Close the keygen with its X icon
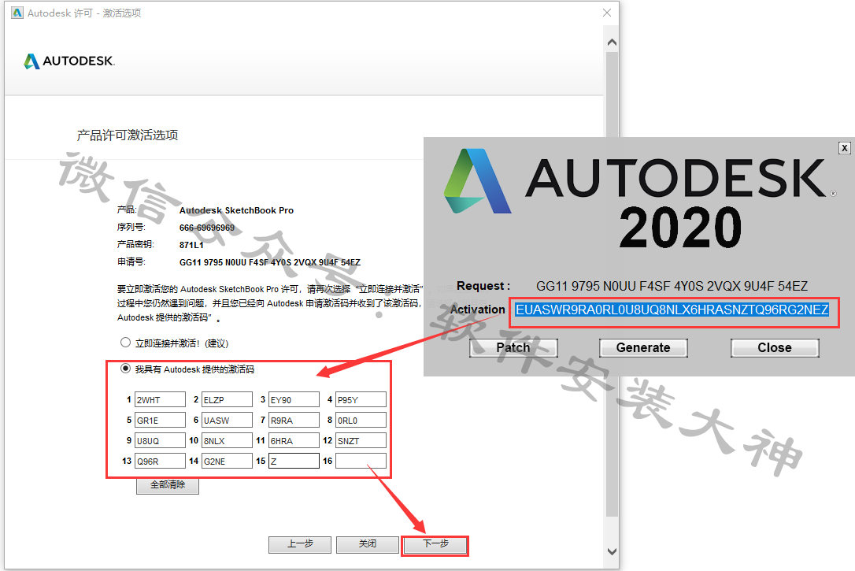The image size is (855, 571). 844,148
